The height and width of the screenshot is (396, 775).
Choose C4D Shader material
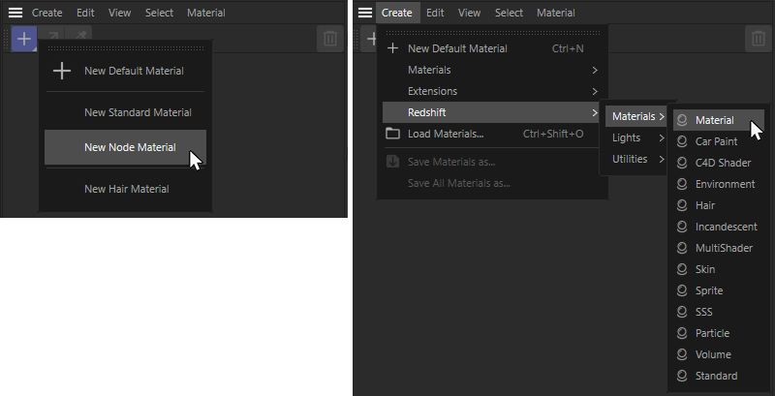[719, 163]
